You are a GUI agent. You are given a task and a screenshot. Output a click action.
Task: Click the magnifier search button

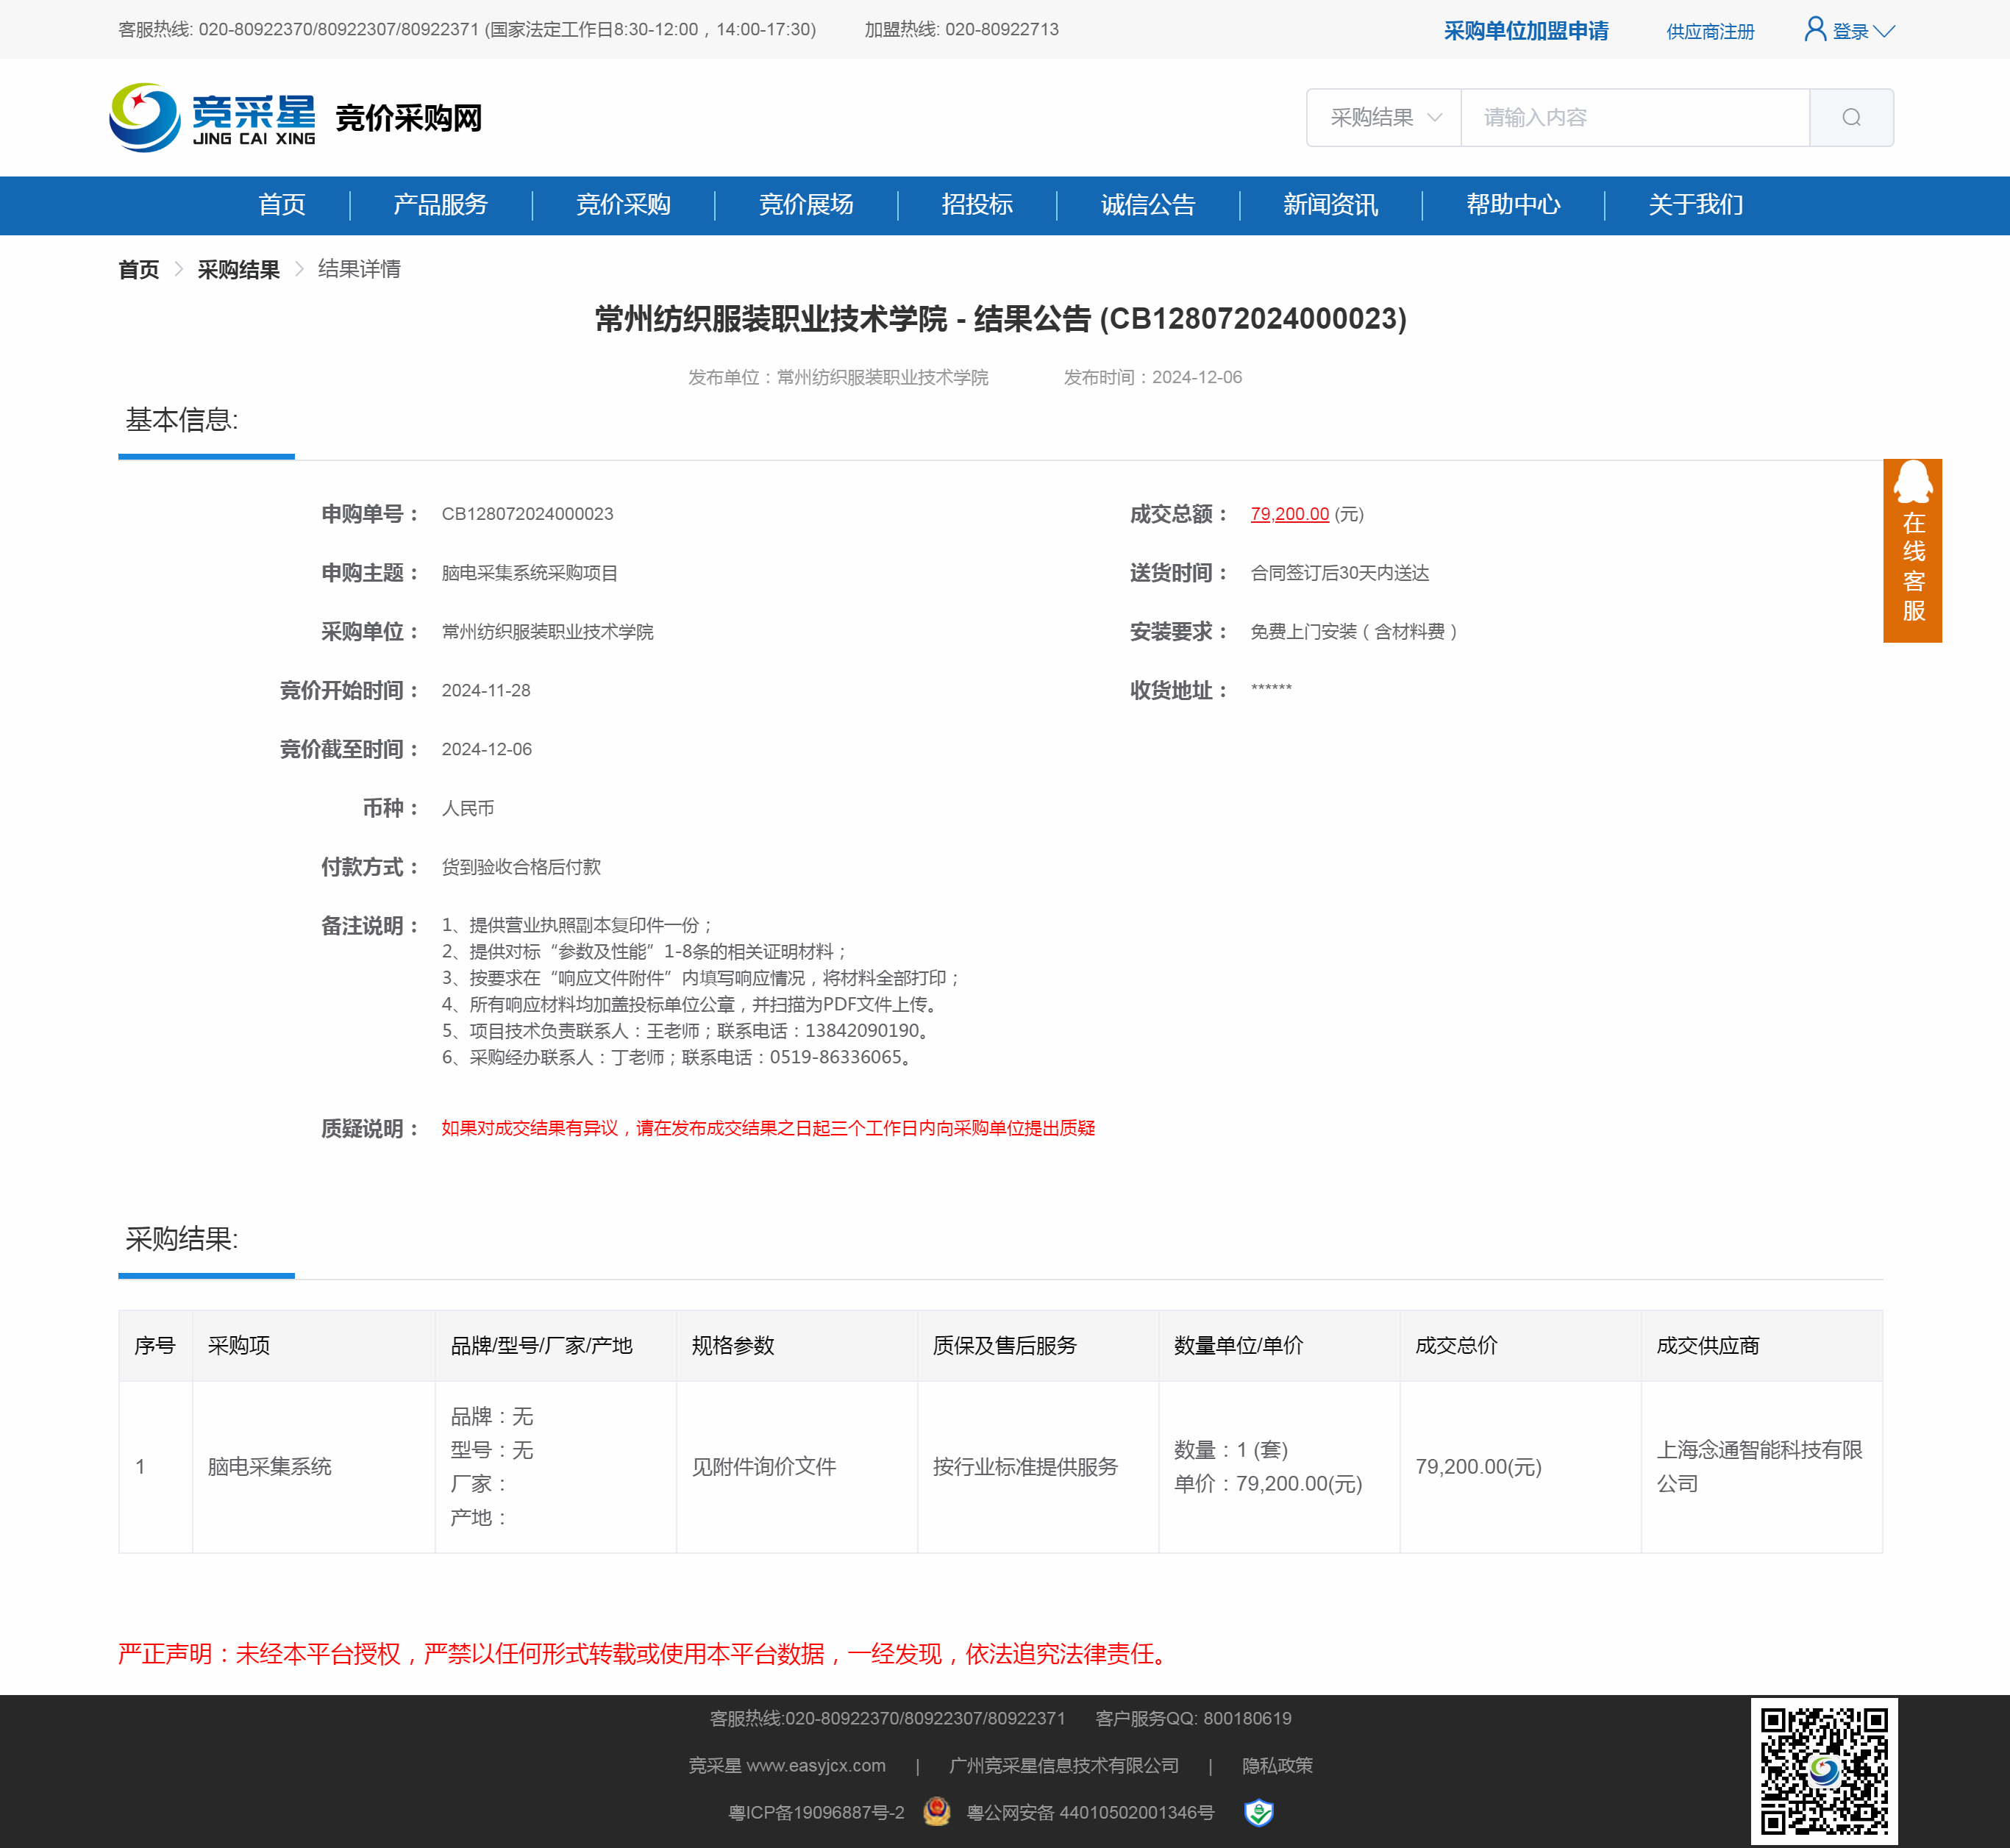tap(1851, 118)
